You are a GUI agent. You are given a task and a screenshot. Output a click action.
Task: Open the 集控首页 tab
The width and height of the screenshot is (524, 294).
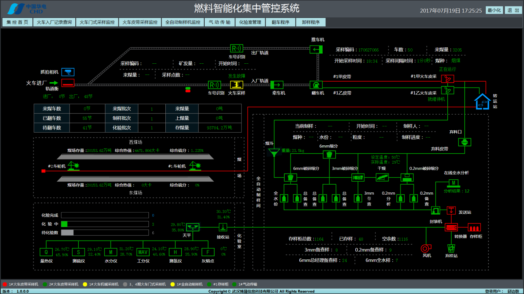coord(17,22)
